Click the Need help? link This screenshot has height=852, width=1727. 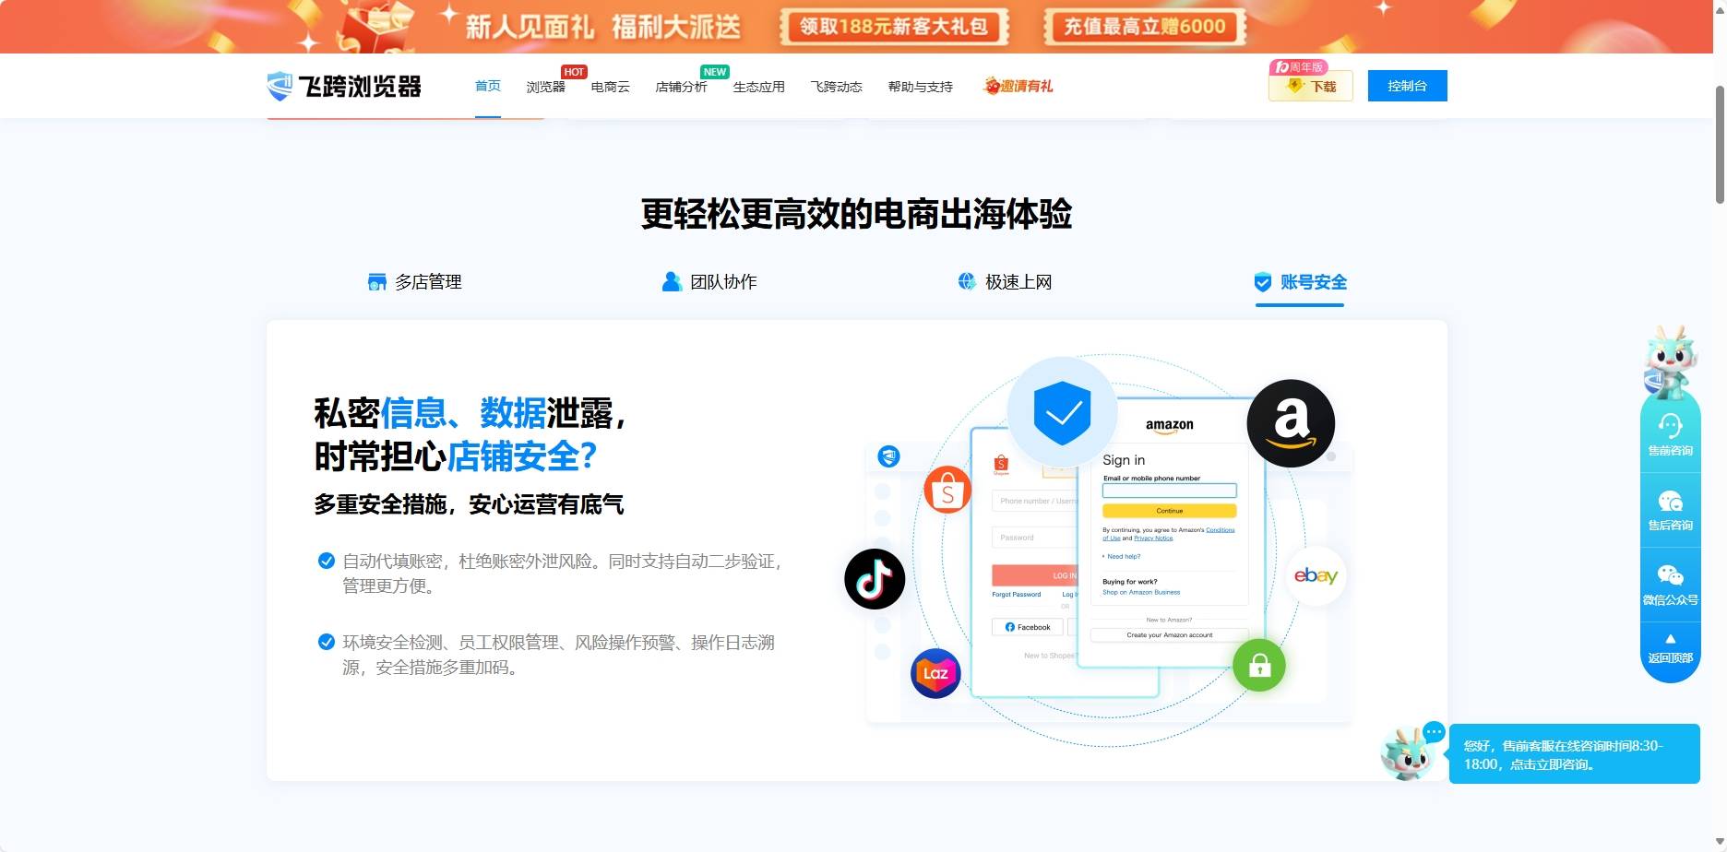[x=1123, y=557]
